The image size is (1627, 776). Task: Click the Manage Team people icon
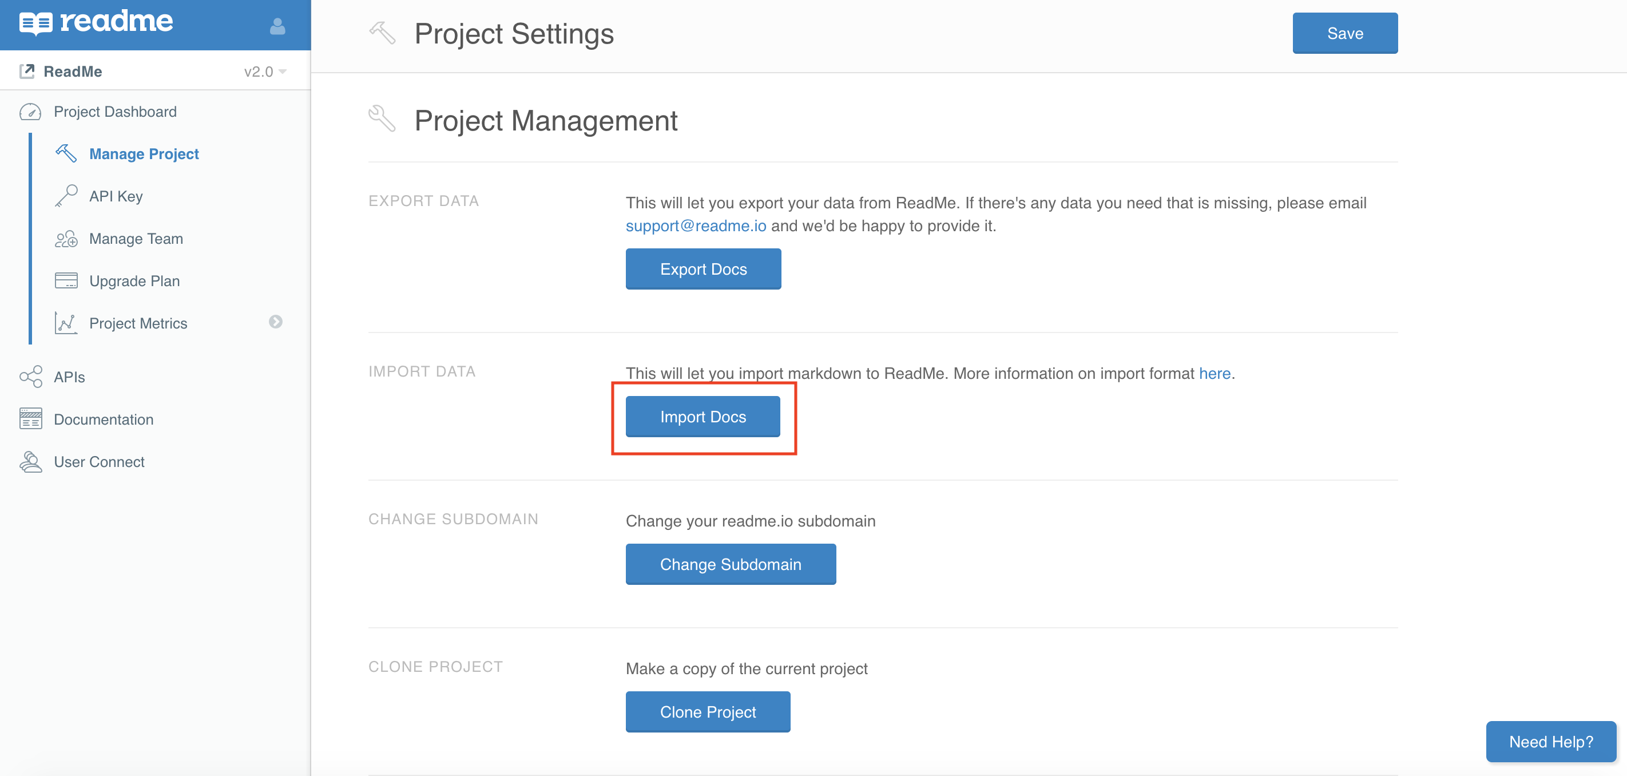[66, 239]
